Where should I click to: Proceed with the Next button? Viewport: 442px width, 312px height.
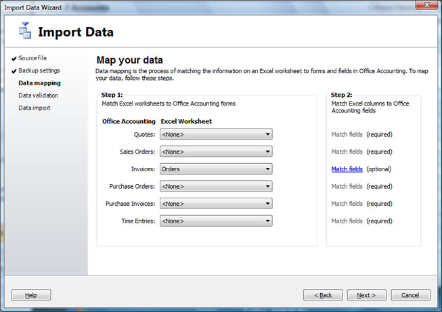tap(367, 295)
